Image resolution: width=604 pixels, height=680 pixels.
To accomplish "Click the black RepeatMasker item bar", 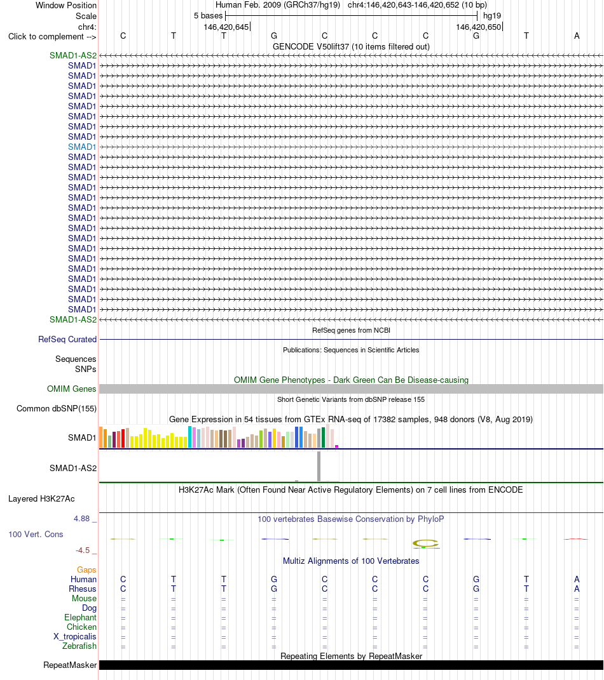I will [x=352, y=665].
